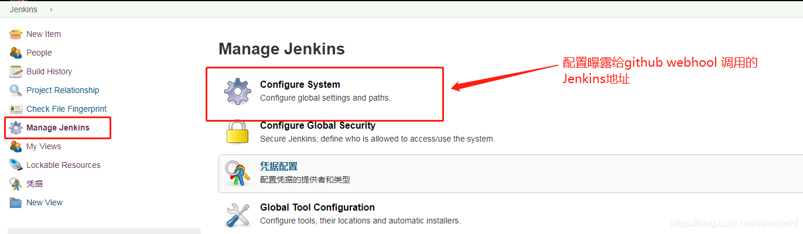Open the New Item link

[43, 34]
